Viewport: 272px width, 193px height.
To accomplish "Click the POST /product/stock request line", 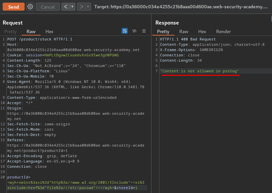I will [x=40, y=39].
